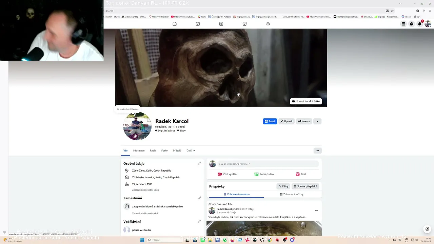Screen dimensions: 434x244
Task: Open Messenger chats icon
Action: pyautogui.click(x=412, y=24)
